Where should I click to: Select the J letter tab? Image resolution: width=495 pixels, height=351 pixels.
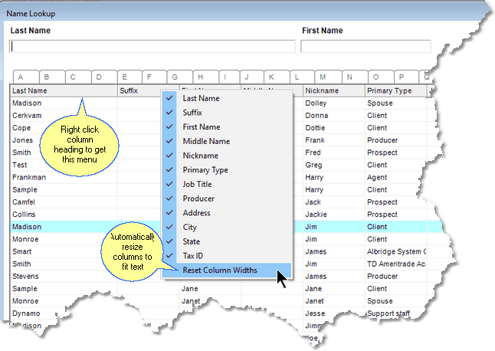pos(252,77)
